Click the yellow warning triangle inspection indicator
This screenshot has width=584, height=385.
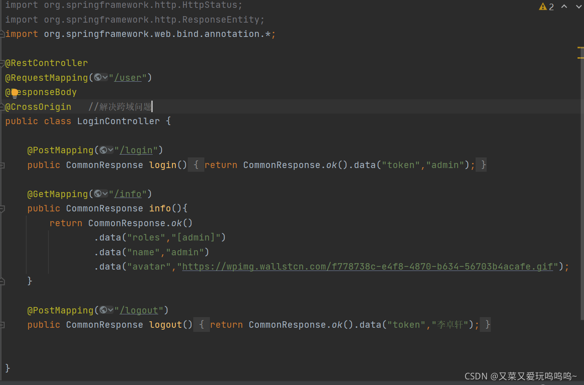[x=542, y=6]
